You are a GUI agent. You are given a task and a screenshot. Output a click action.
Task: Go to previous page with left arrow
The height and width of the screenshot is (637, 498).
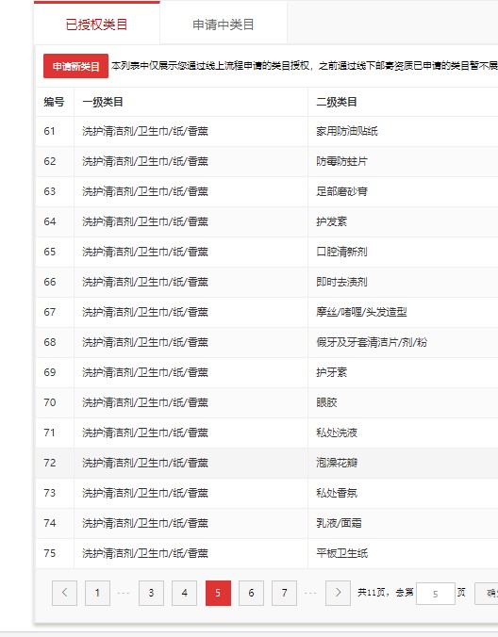point(64,593)
